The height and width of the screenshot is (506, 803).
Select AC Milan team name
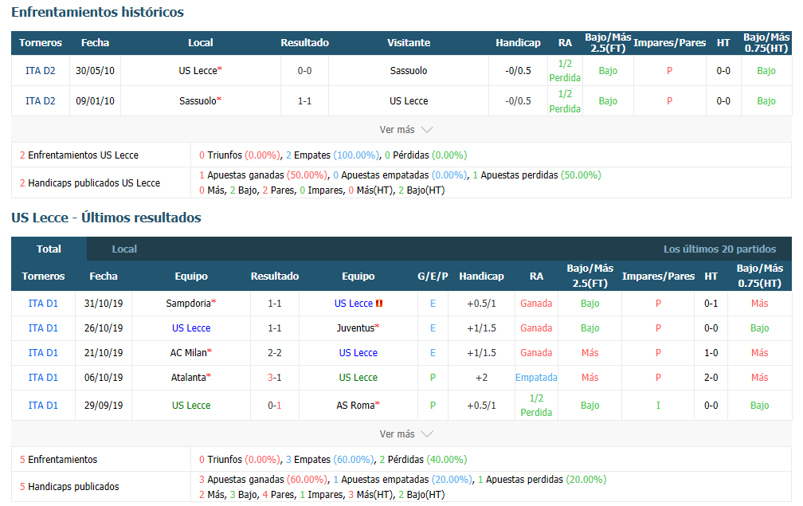189,352
